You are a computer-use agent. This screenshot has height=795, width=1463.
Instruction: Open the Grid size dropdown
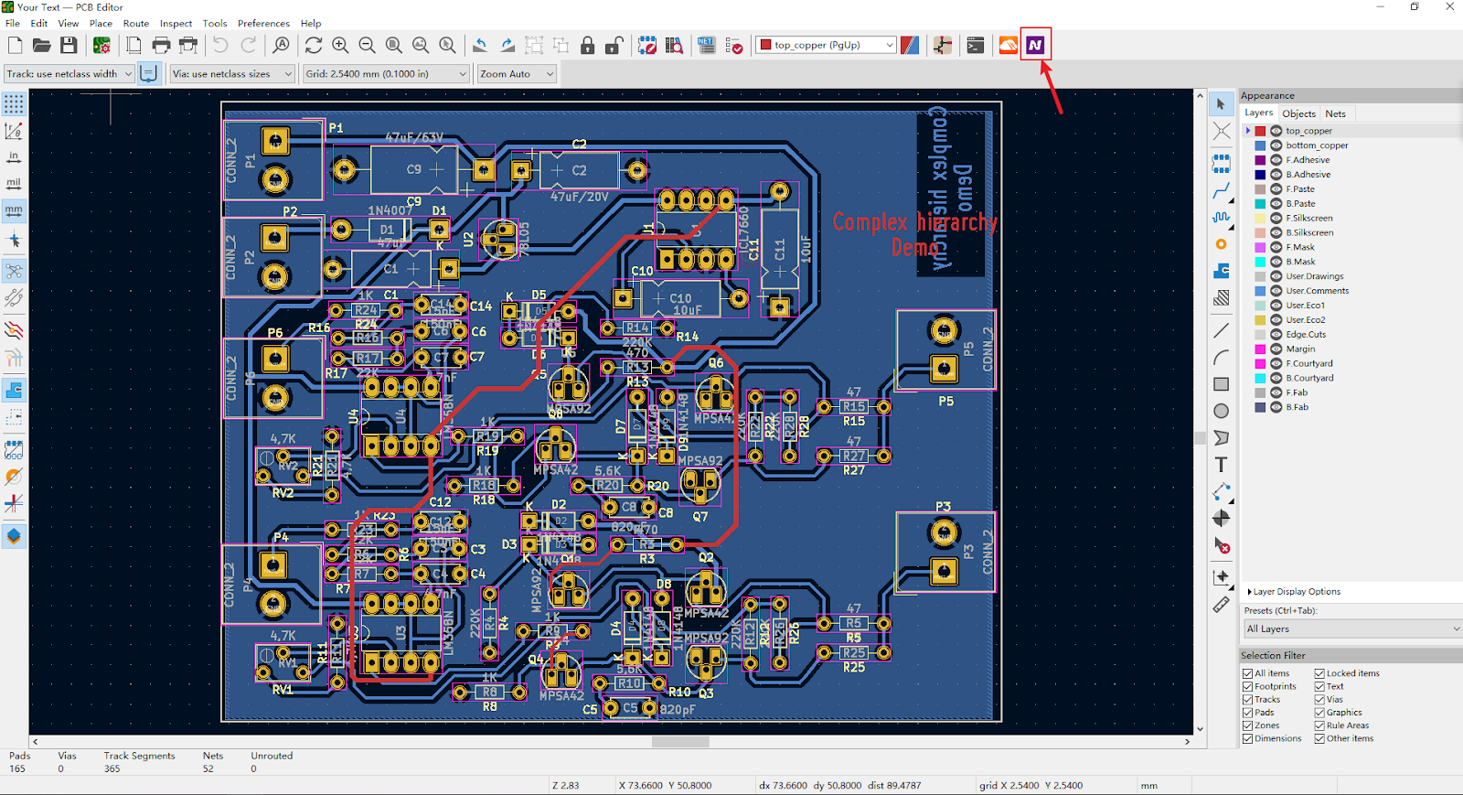pos(386,74)
